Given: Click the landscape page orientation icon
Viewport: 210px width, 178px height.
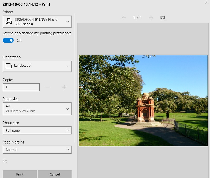Looking at the screenshot, I should click(9, 66).
